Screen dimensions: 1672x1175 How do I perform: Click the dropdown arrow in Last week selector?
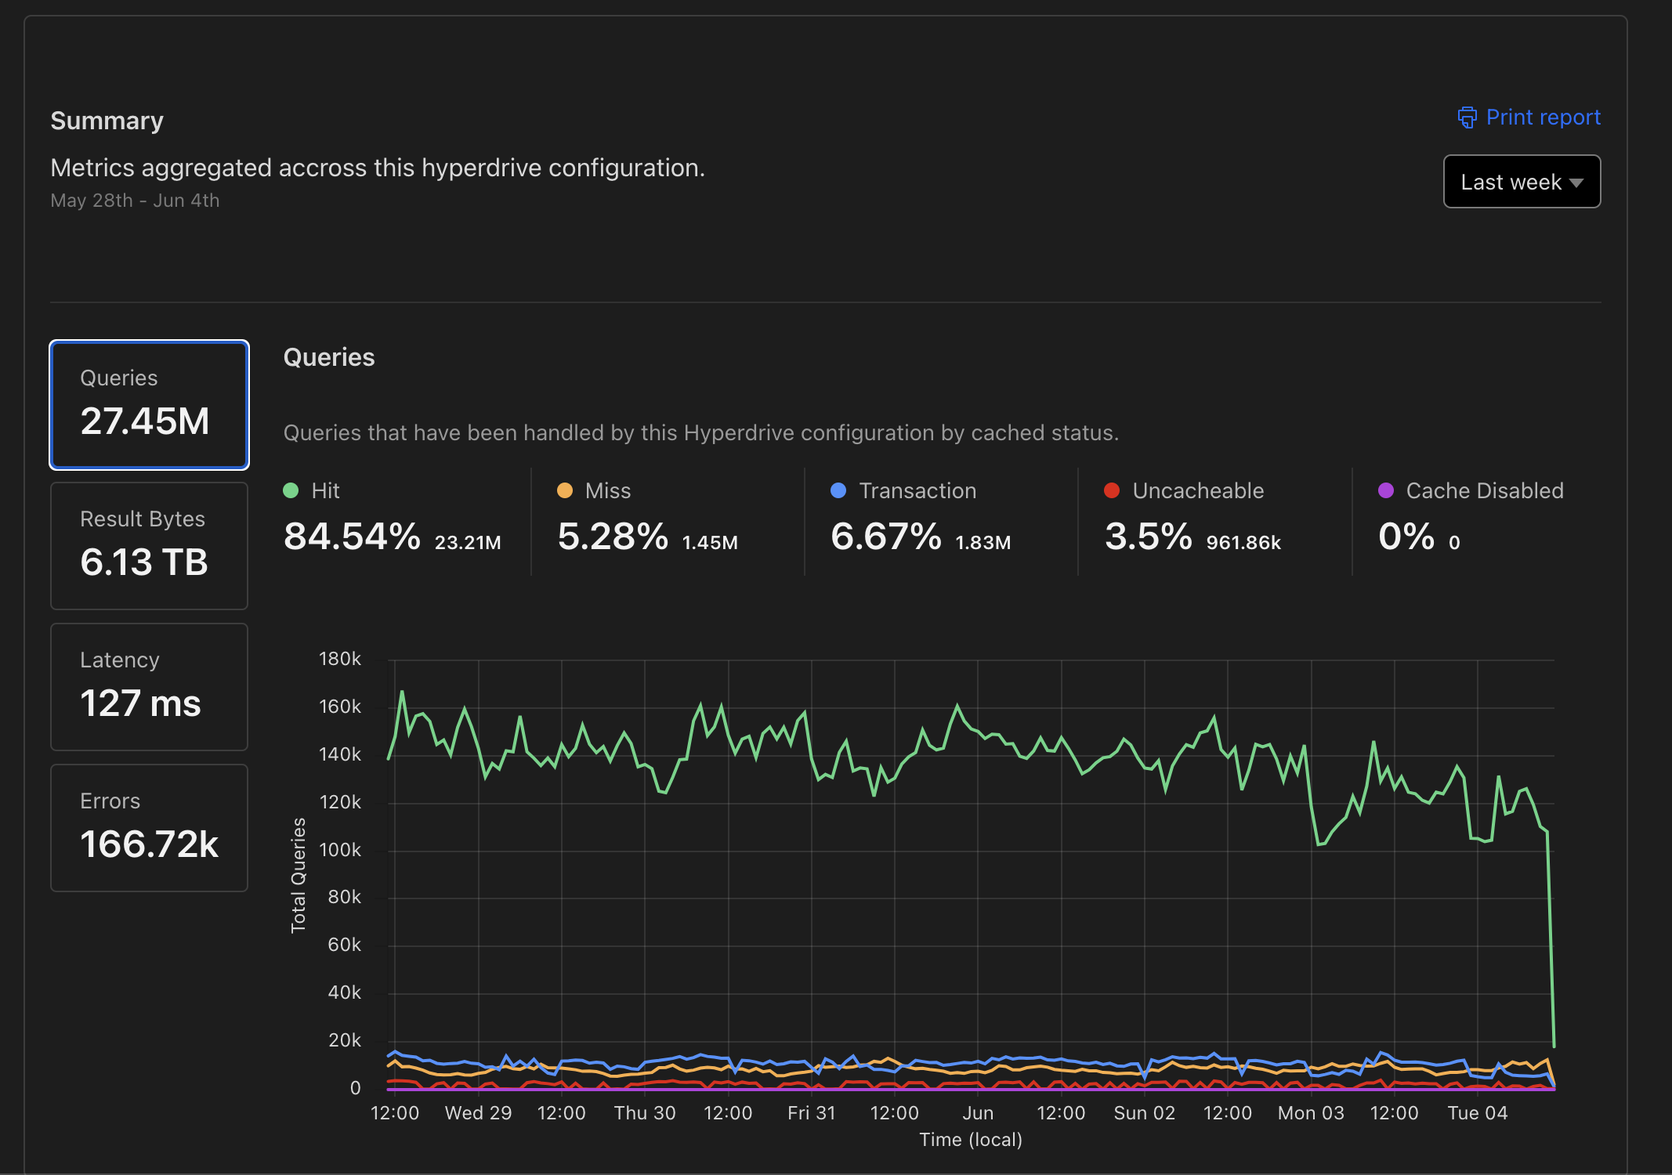pyautogui.click(x=1576, y=183)
